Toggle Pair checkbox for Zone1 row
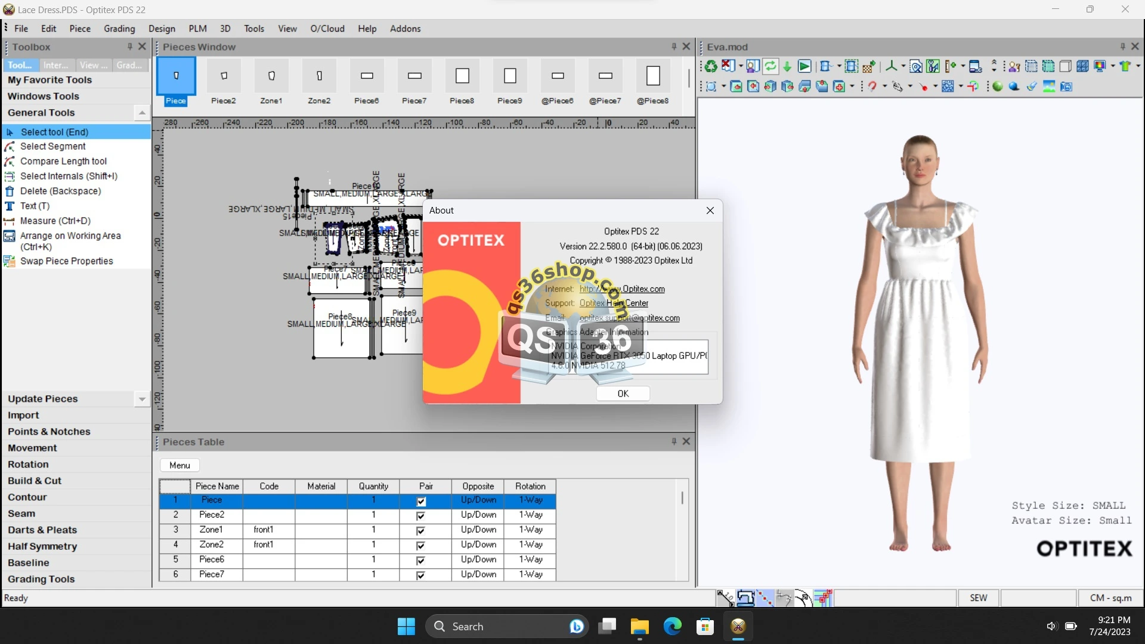The width and height of the screenshot is (1145, 644). (421, 531)
